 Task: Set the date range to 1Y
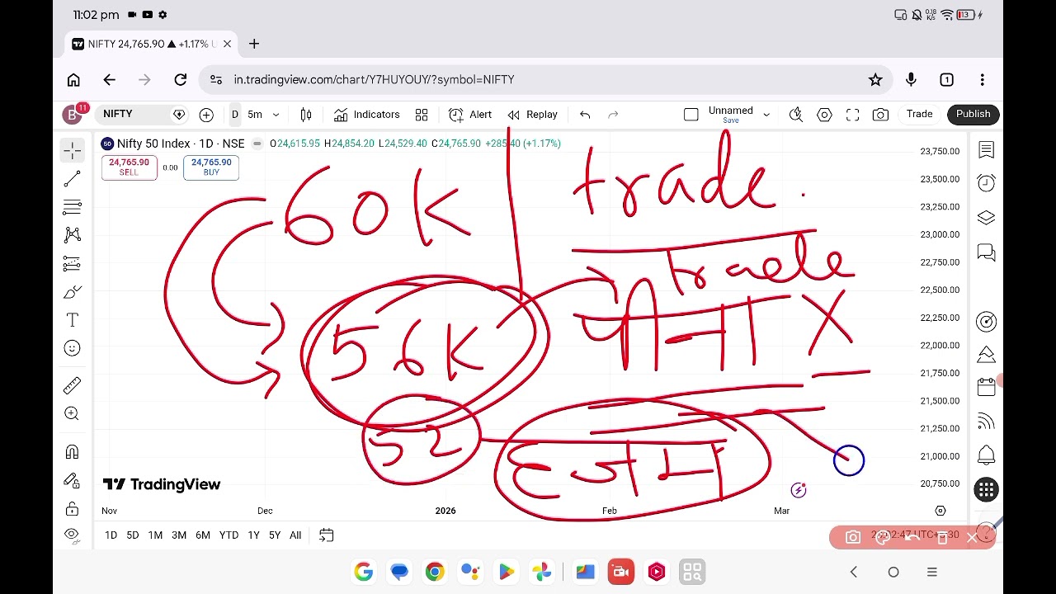(253, 535)
